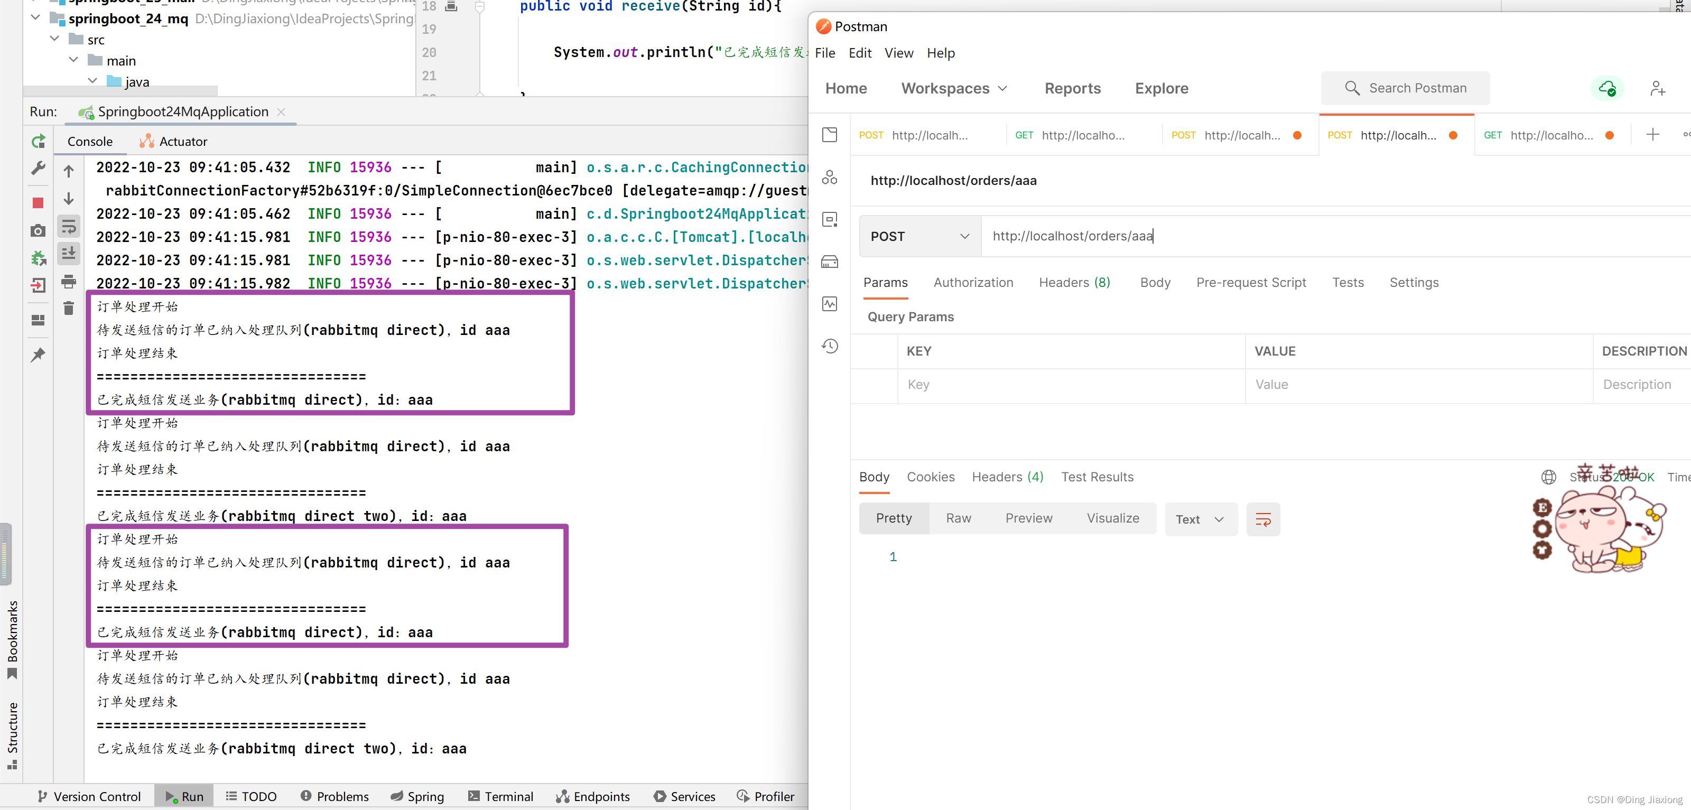
Task: Expand the Workspaces dropdown
Action: (x=953, y=89)
